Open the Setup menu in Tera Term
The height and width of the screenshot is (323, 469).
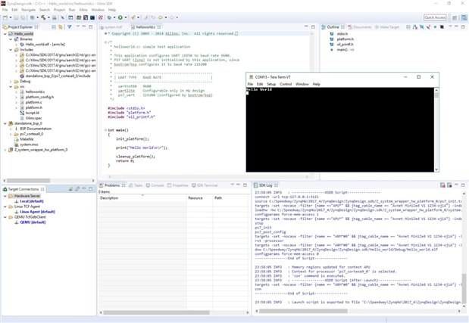click(270, 84)
